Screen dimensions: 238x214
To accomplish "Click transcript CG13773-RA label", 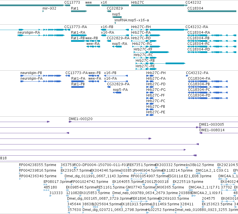I will click(76, 27).
